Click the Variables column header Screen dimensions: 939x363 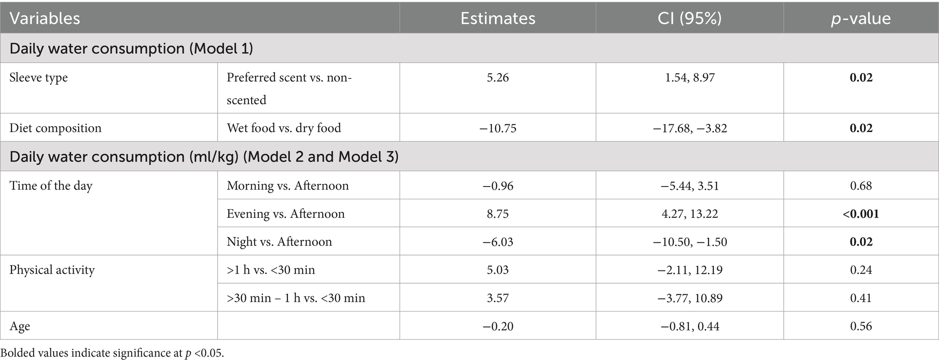coord(45,19)
